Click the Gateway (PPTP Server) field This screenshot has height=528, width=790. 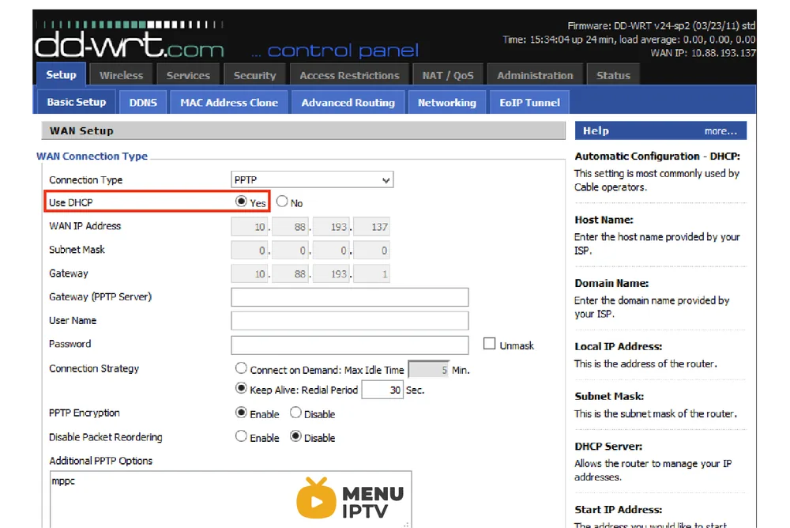[350, 297]
